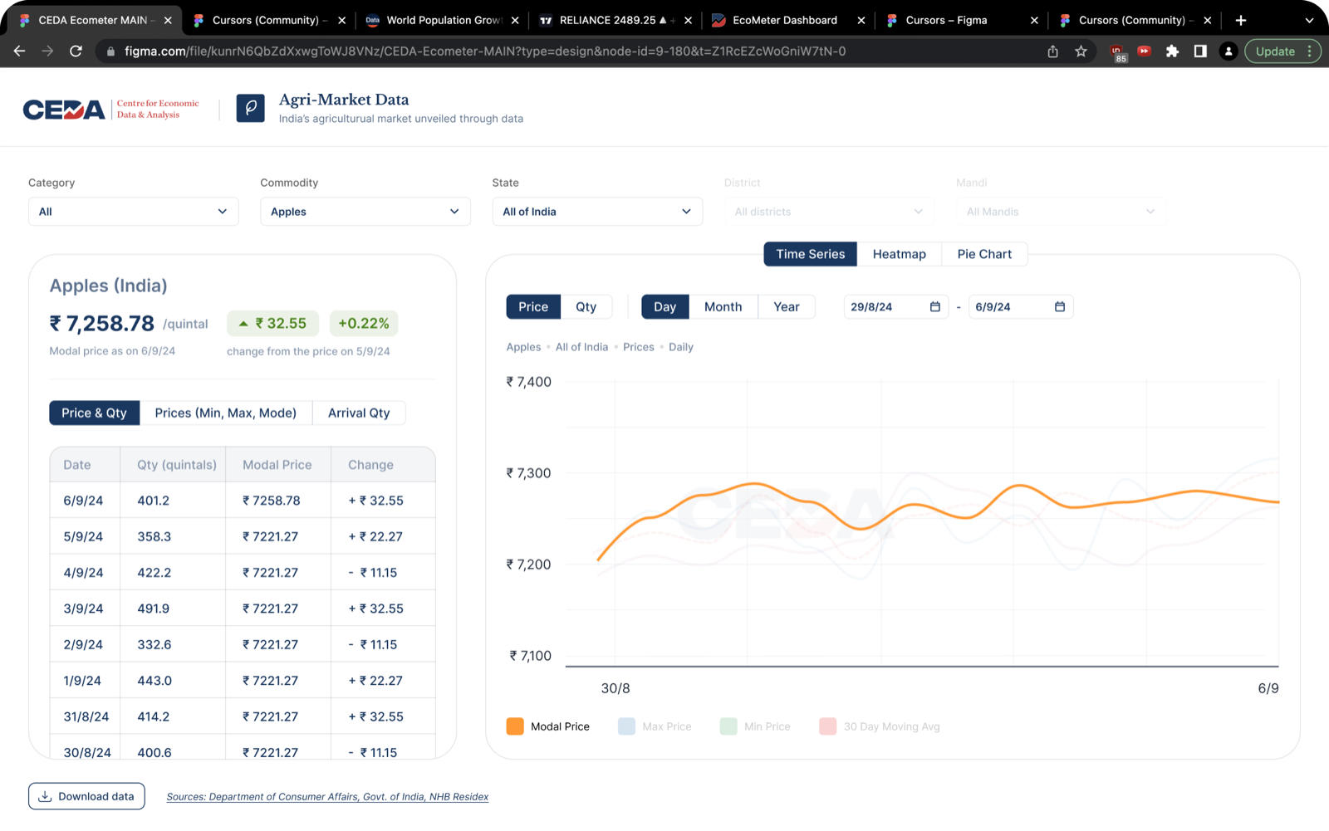Click the Agri-Market Data leaf logo icon
1329x831 pixels.
(x=250, y=108)
